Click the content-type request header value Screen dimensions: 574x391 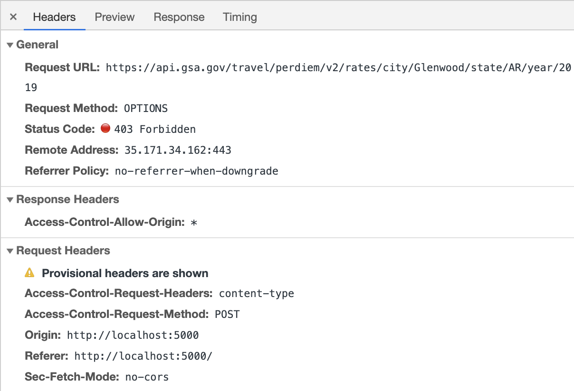257,294
